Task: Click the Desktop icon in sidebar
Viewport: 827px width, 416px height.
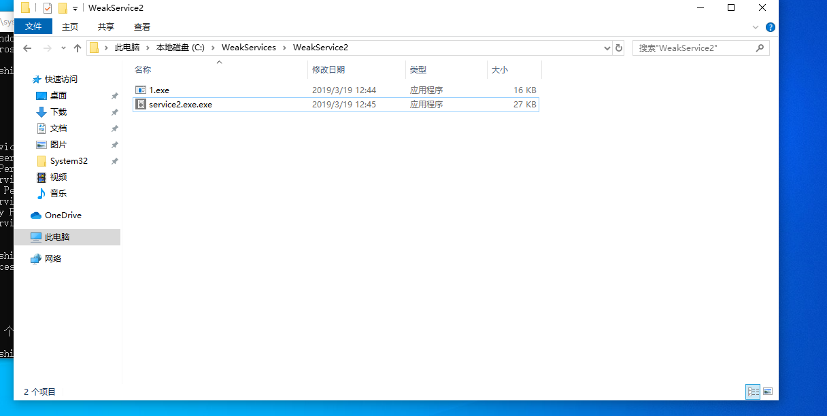Action: [x=41, y=96]
